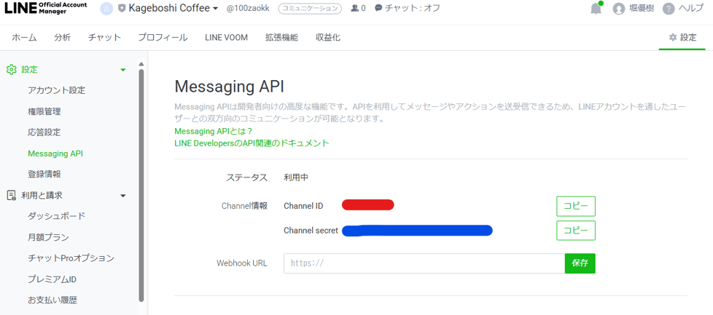Collapse the 設定 sidebar section
This screenshot has height=315, width=713.
click(x=122, y=70)
